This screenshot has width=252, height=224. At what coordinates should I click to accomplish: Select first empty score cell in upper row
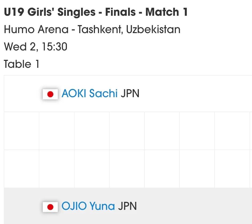click(22, 131)
